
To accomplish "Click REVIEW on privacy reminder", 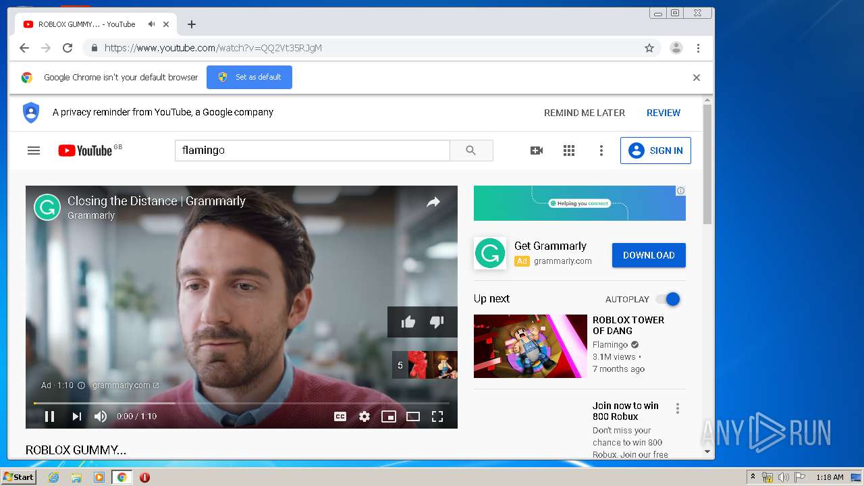I will pos(664,113).
